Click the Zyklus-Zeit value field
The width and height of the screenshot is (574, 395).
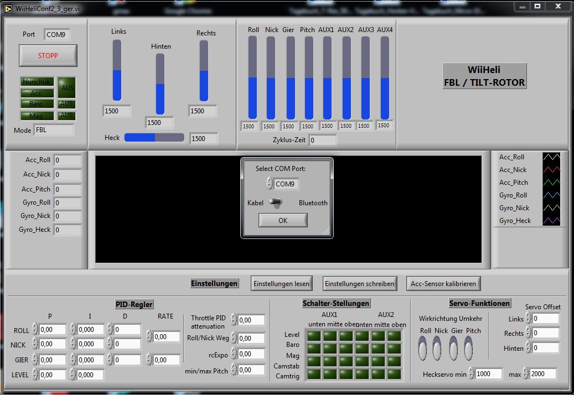click(x=322, y=141)
